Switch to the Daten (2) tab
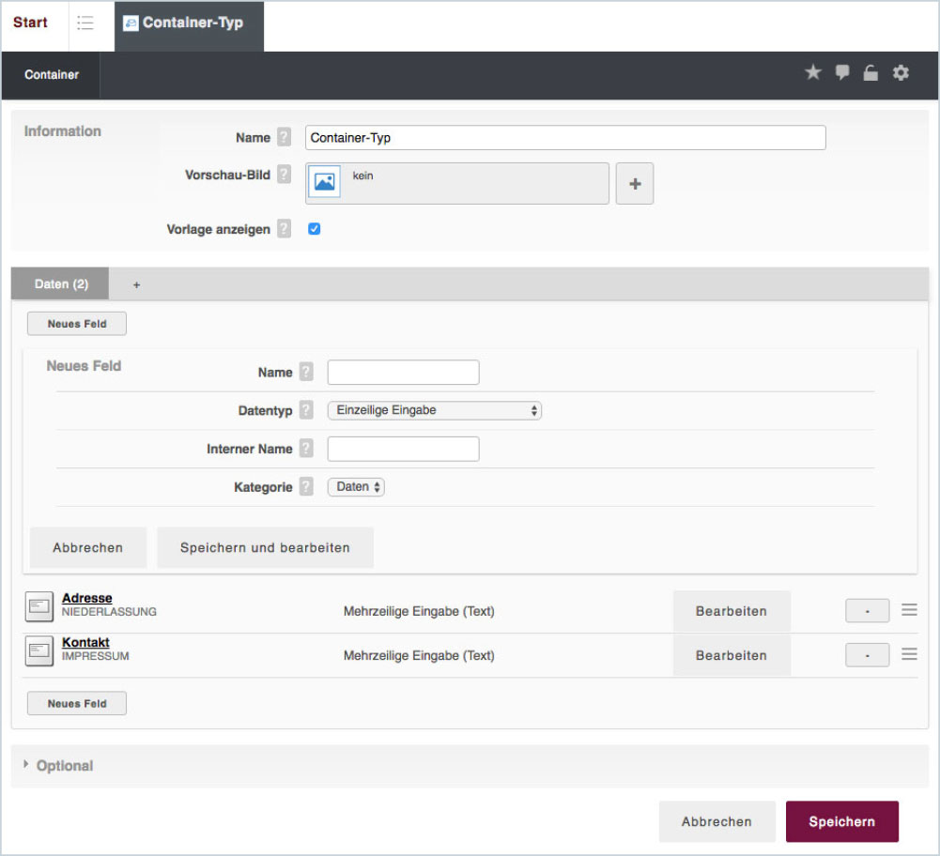Image resolution: width=940 pixels, height=856 pixels. click(x=60, y=284)
